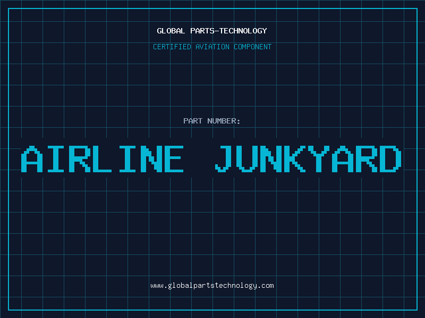425x318 pixels.
Task: Open the www.globalpartstechnology.com link
Action: click(212, 286)
